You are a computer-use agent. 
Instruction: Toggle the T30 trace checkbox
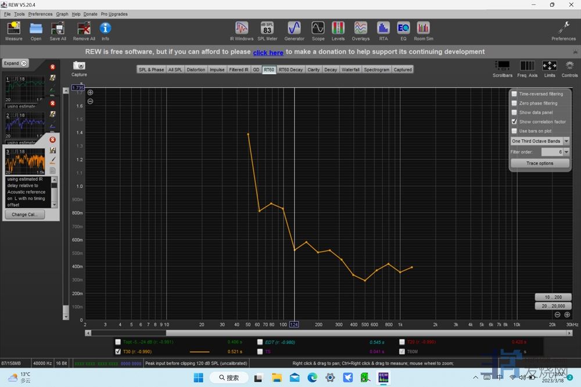pos(119,352)
